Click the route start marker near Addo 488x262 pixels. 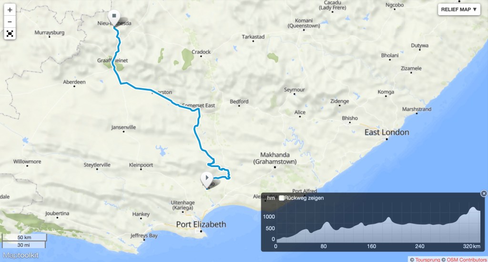(207, 180)
